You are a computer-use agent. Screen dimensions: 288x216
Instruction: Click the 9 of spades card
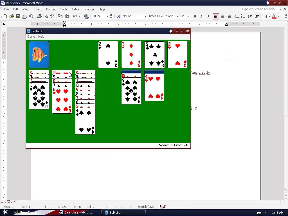(x=131, y=91)
